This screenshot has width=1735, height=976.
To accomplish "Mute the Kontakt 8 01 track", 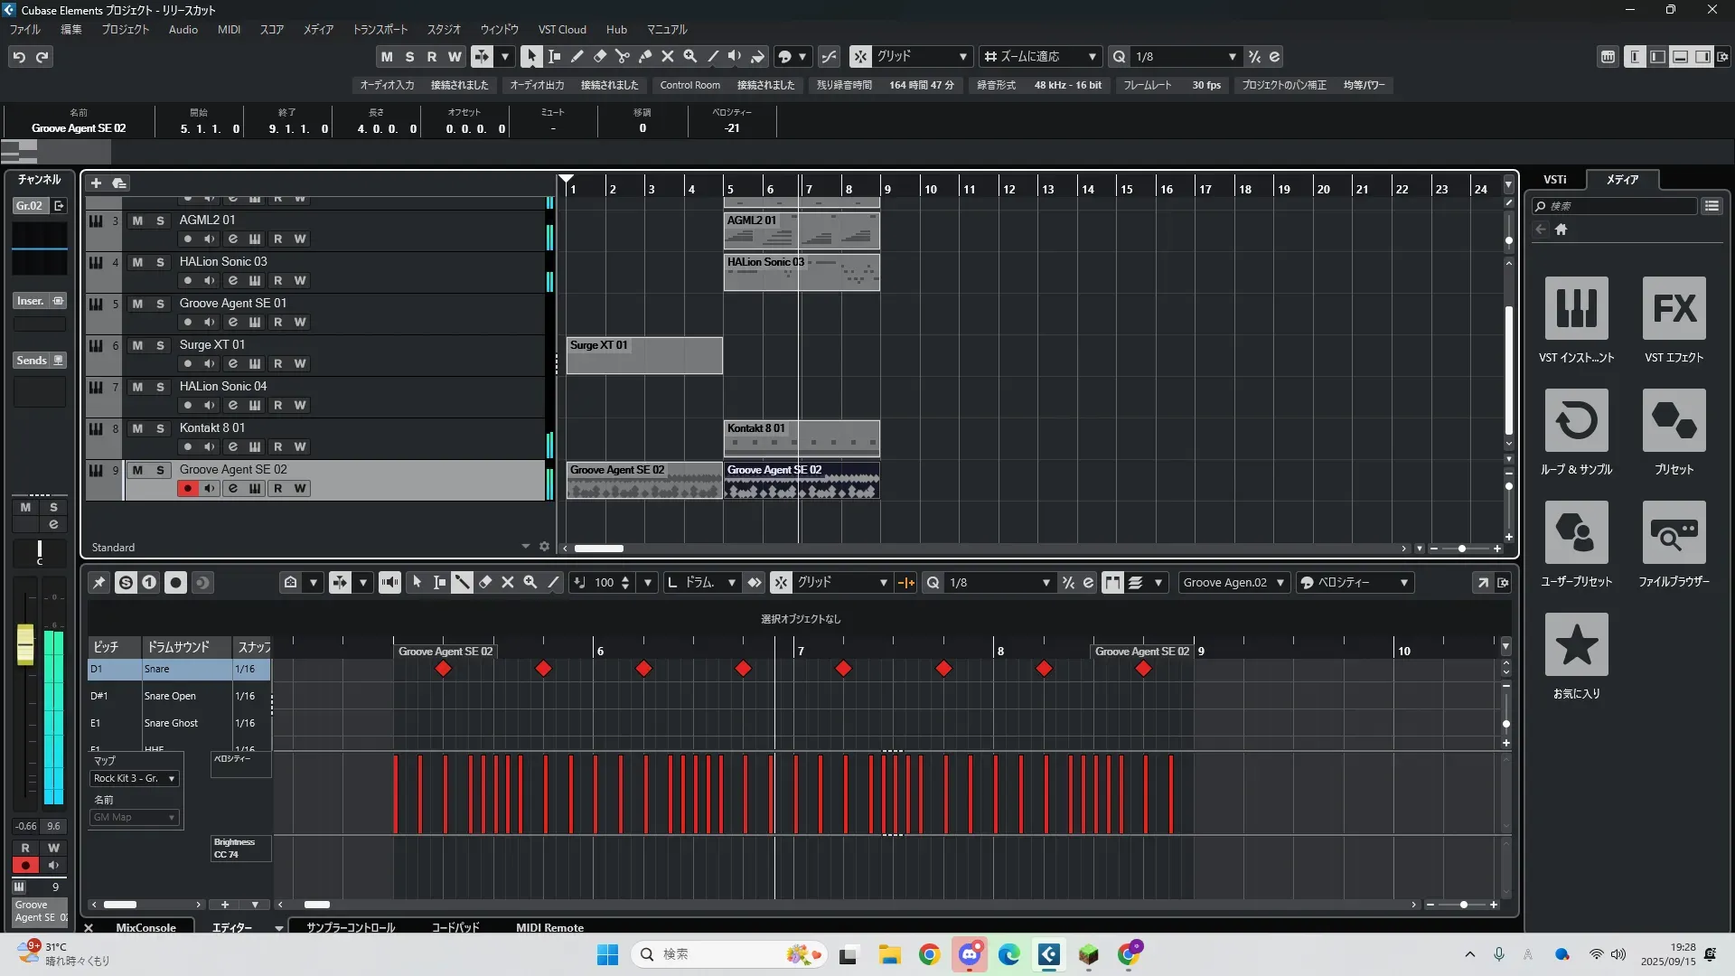I will click(x=137, y=428).
